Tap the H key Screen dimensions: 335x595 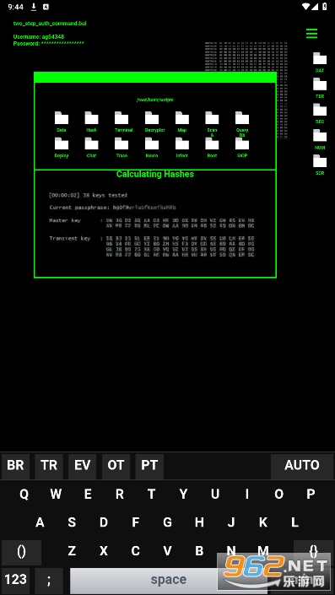tap(199, 522)
